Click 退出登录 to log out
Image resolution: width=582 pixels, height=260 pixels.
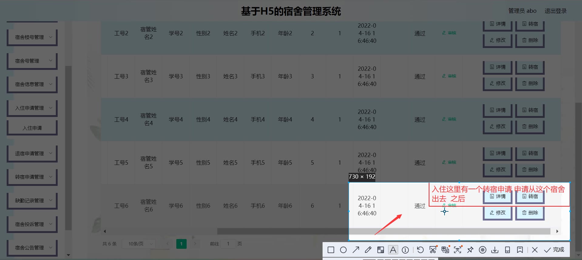pos(556,11)
